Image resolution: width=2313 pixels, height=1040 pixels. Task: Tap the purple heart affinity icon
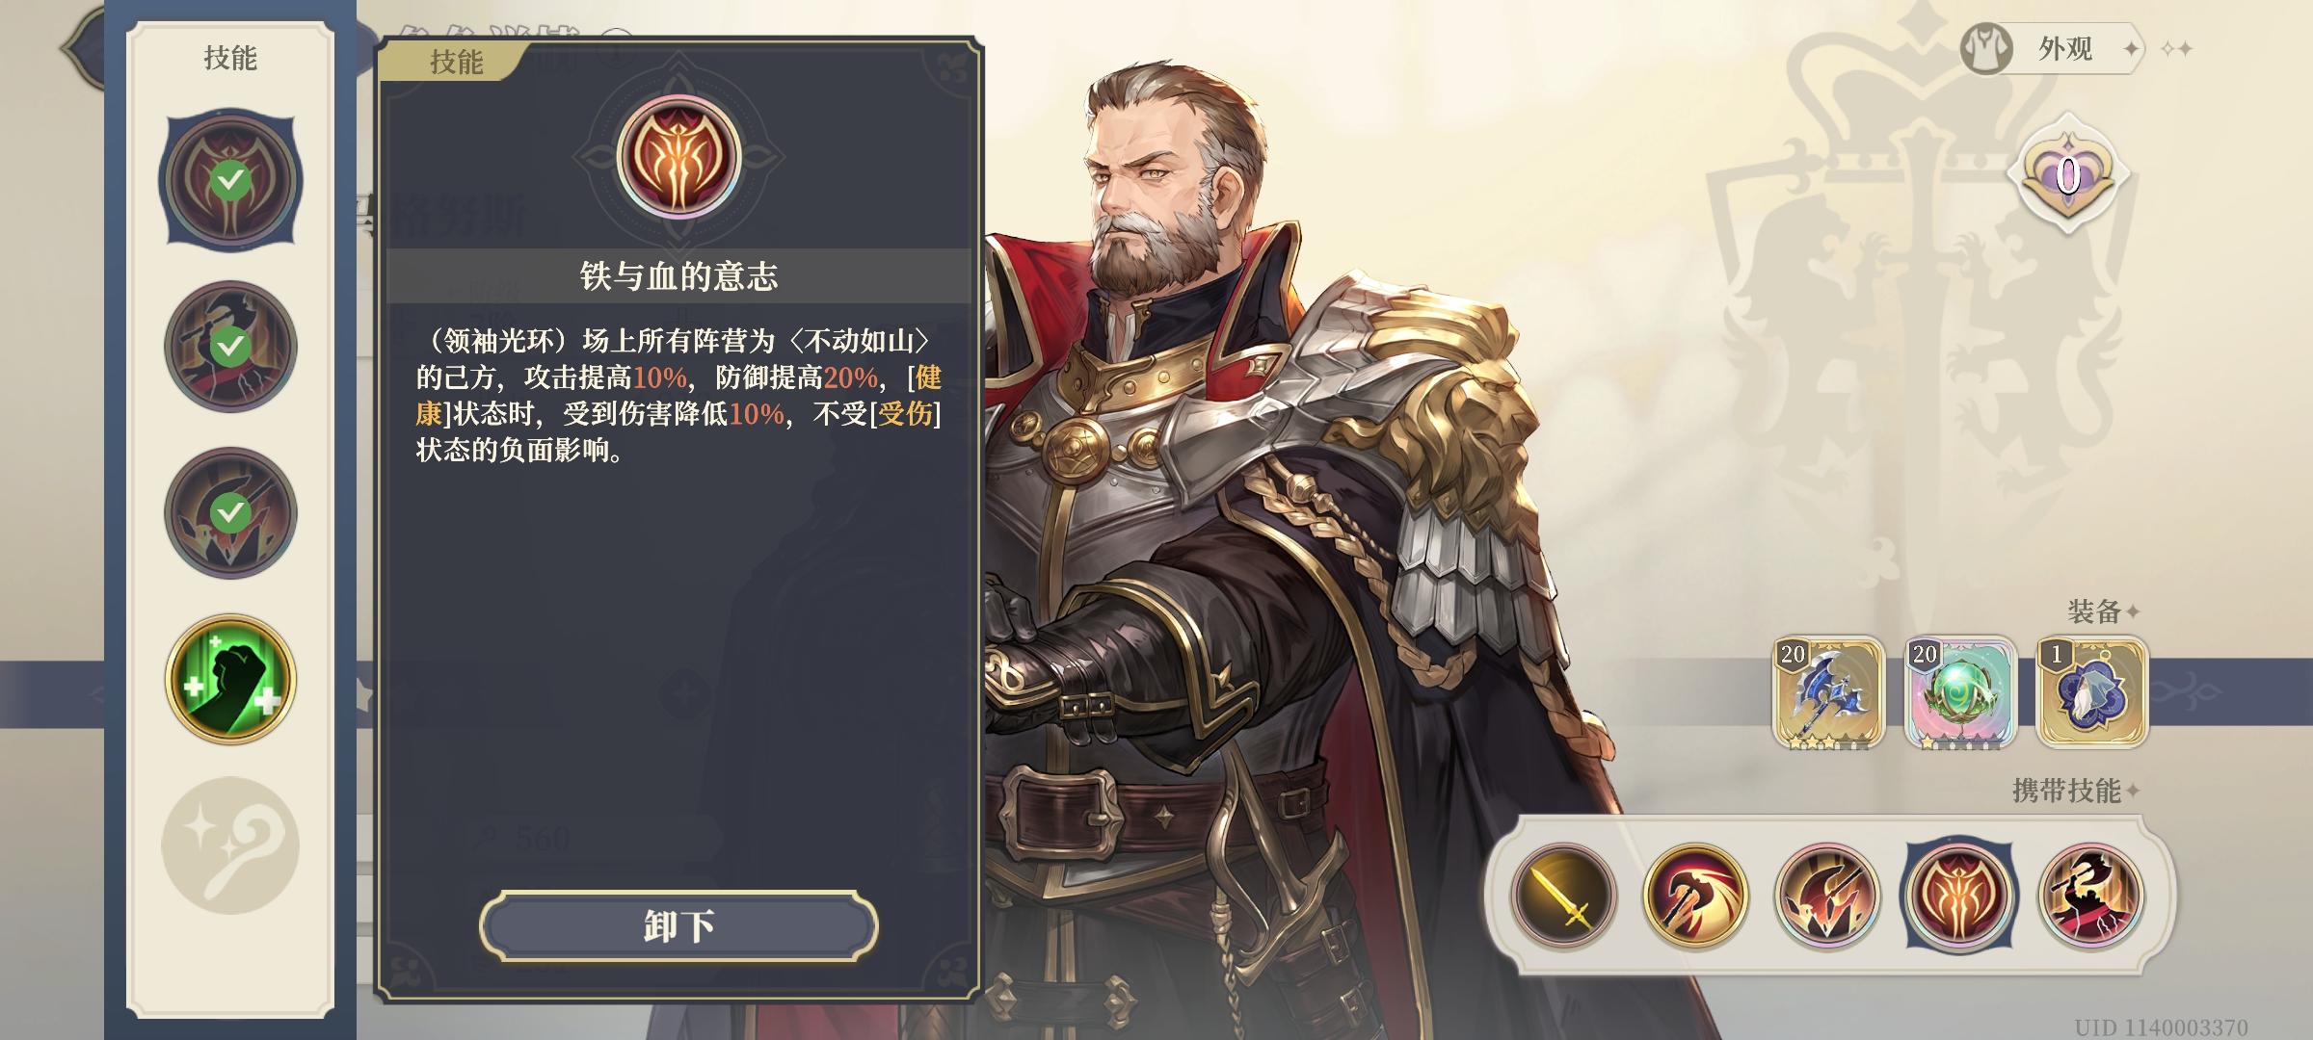[2067, 175]
